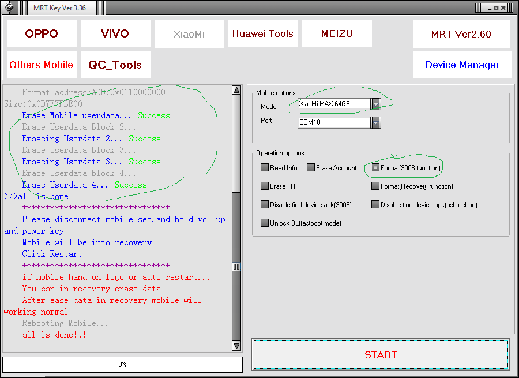Screen dimensions: 519x378
Task: Click log line 'You can in recovery erase data'
Action: (91, 289)
